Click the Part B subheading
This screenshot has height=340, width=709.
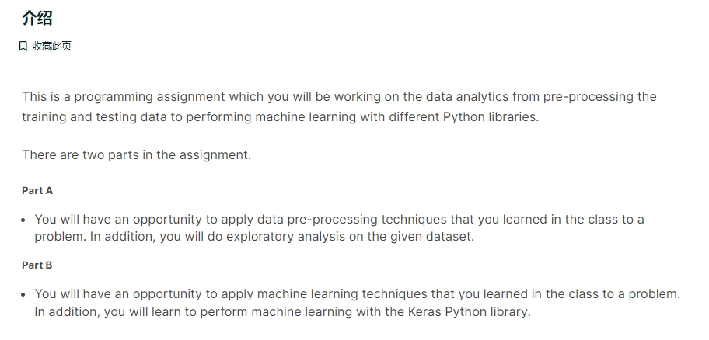pyautogui.click(x=37, y=265)
